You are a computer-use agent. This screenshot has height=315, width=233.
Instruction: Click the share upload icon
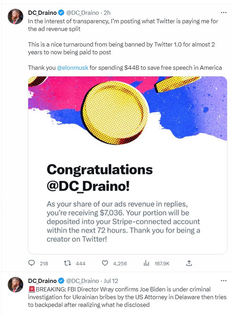(189, 263)
